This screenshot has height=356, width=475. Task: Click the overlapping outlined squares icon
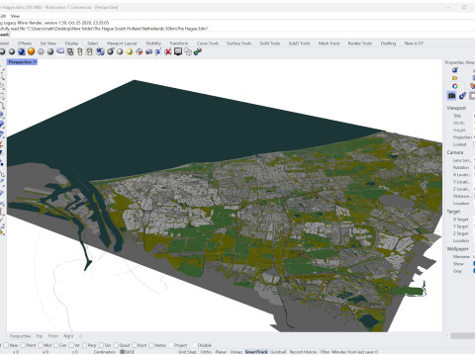[188, 51]
